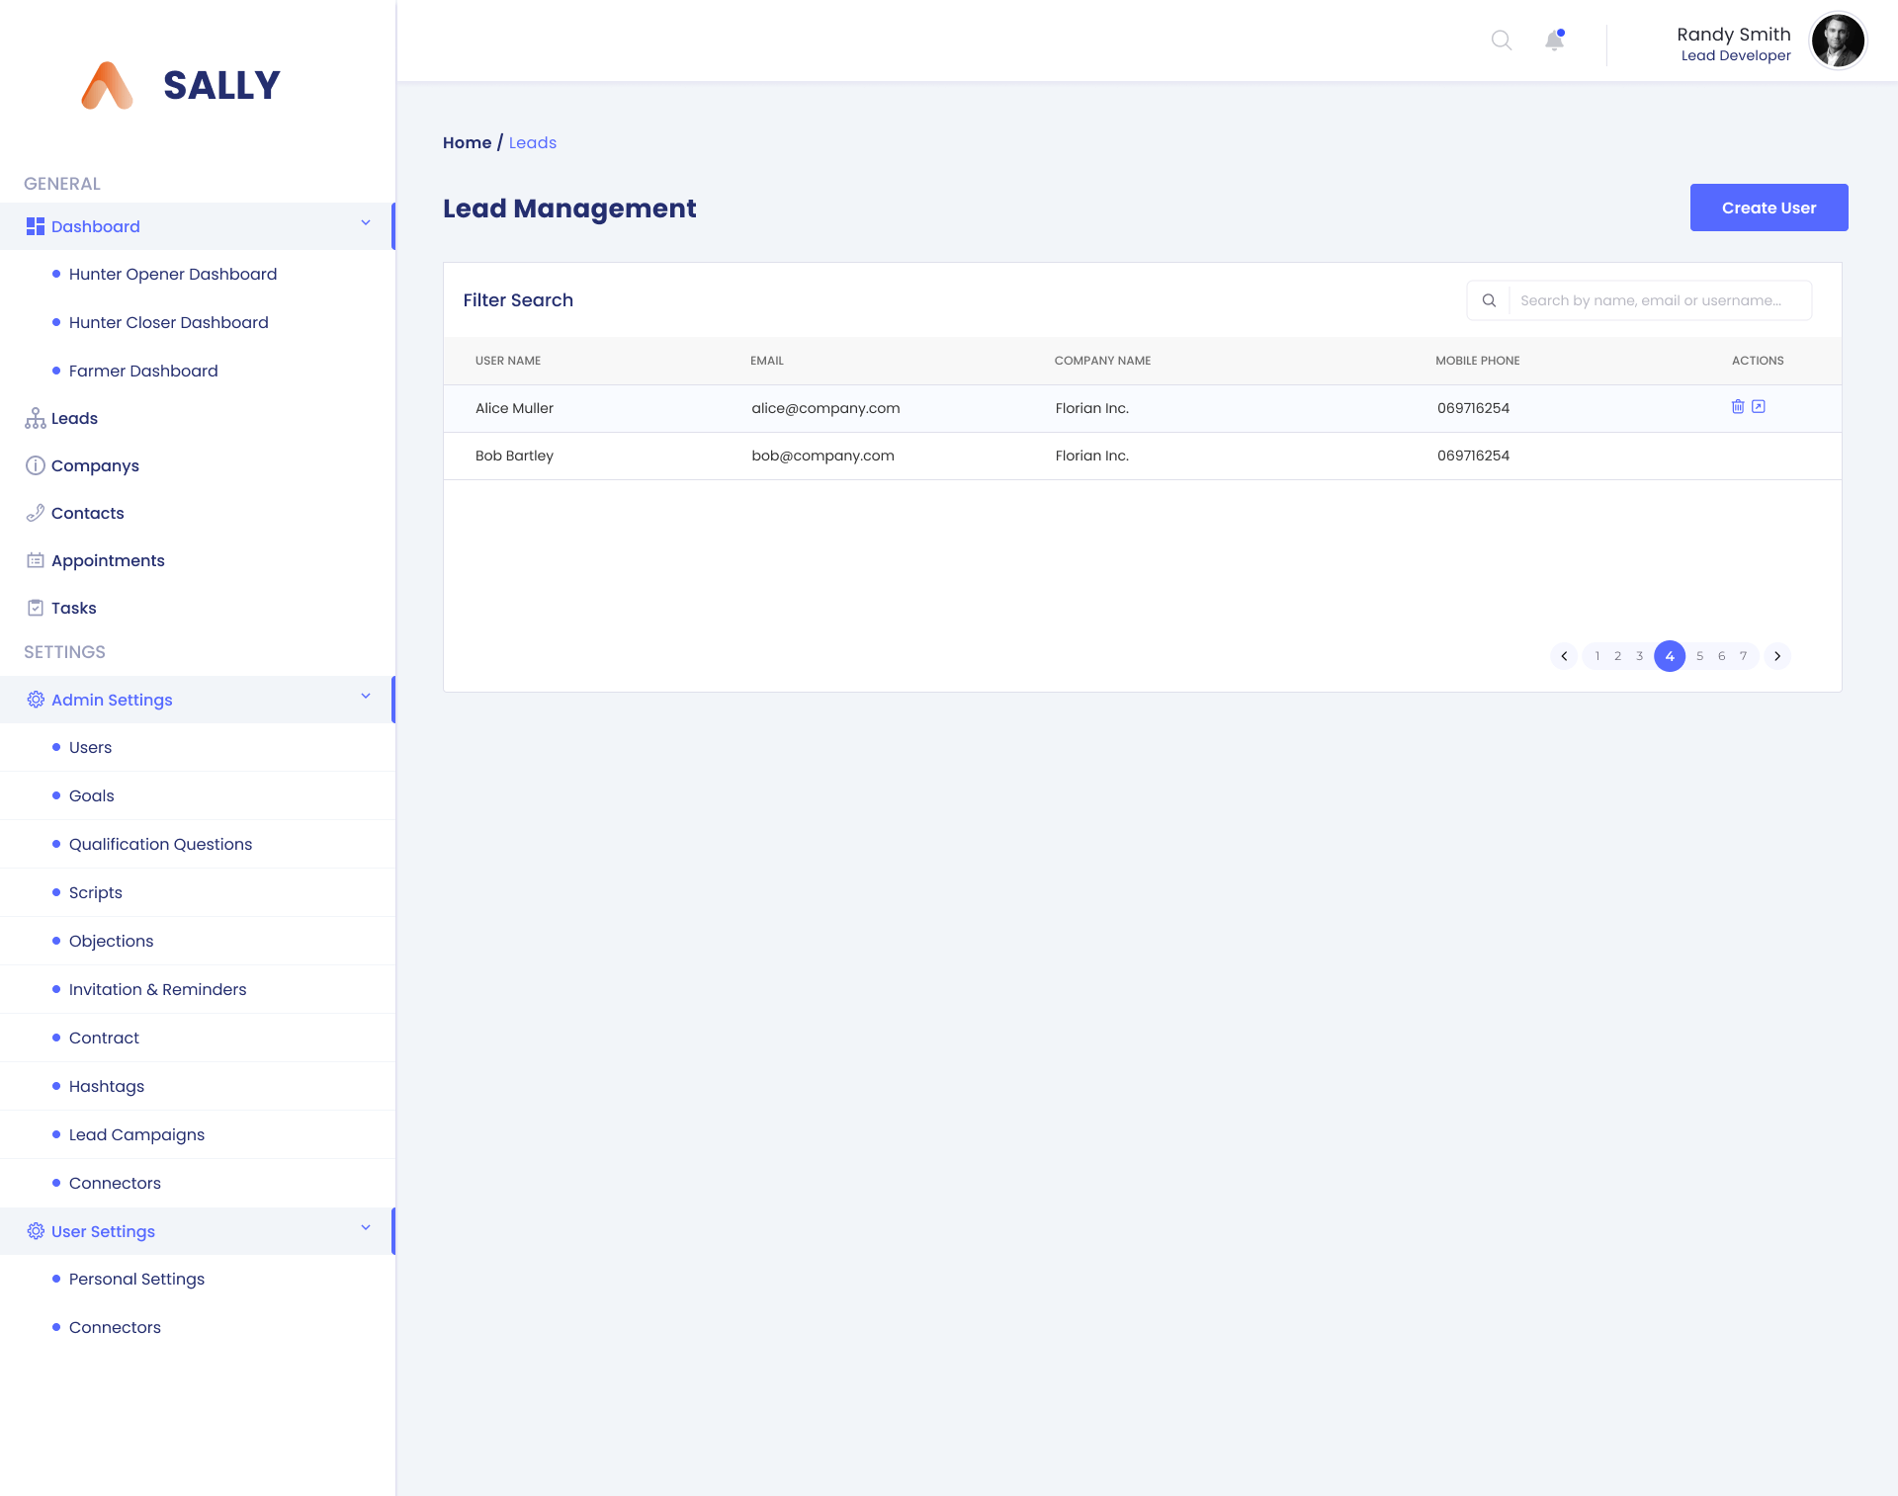Click the Create User button
This screenshot has width=1898, height=1496.
click(x=1769, y=208)
